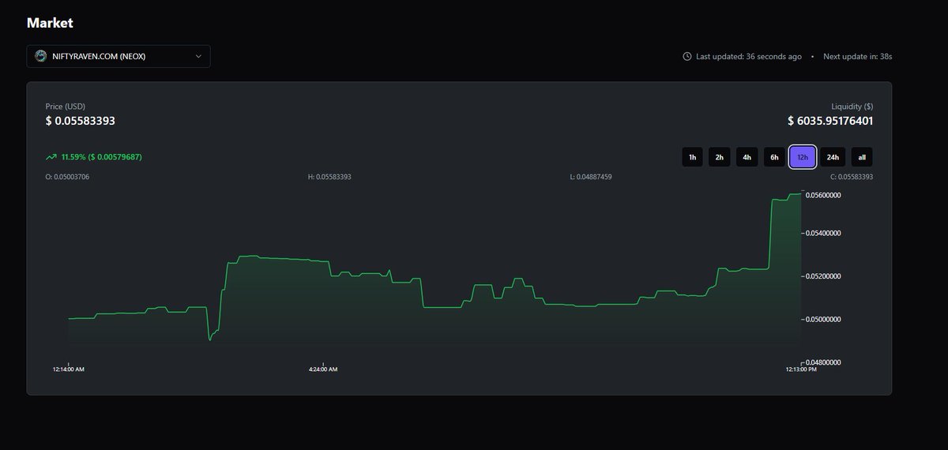Image resolution: width=948 pixels, height=450 pixels.
Task: Select the 1h time range
Action: pyautogui.click(x=692, y=157)
